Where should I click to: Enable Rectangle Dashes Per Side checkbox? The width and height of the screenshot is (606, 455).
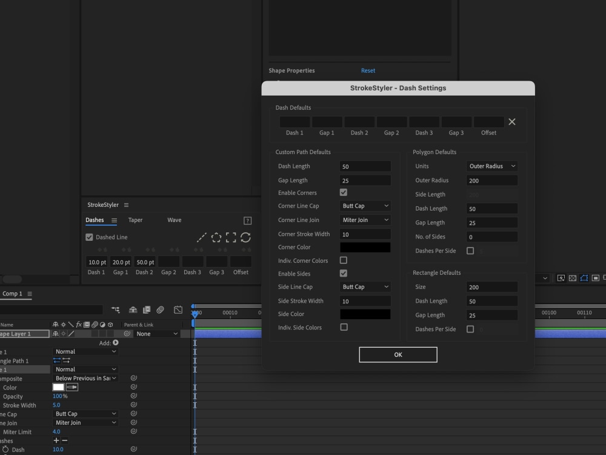click(470, 329)
